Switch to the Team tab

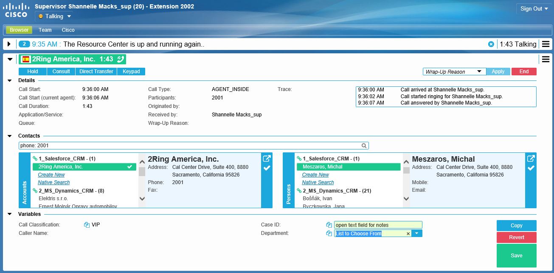(x=45, y=30)
